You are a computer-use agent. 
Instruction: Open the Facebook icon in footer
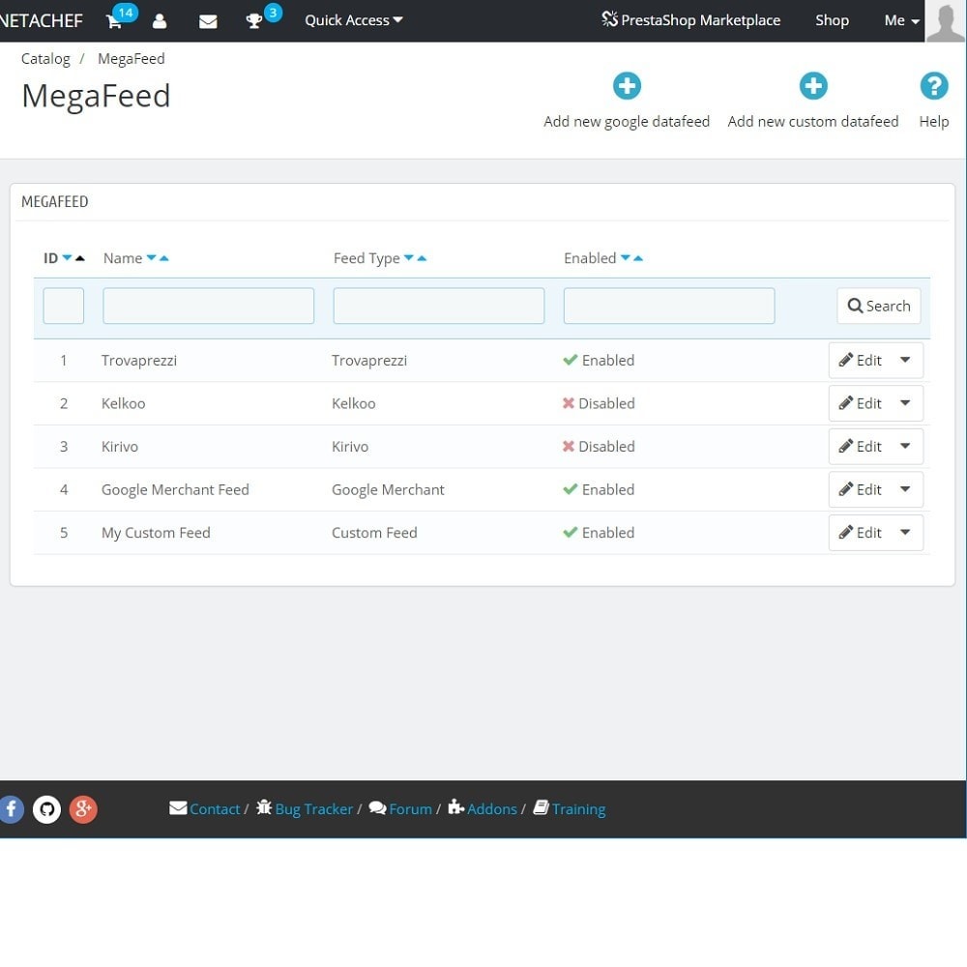11,809
